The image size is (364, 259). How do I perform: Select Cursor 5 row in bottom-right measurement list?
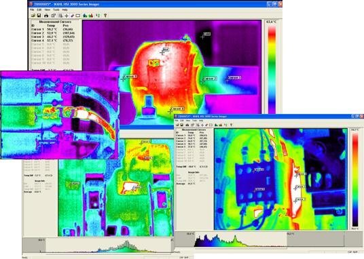(192, 146)
